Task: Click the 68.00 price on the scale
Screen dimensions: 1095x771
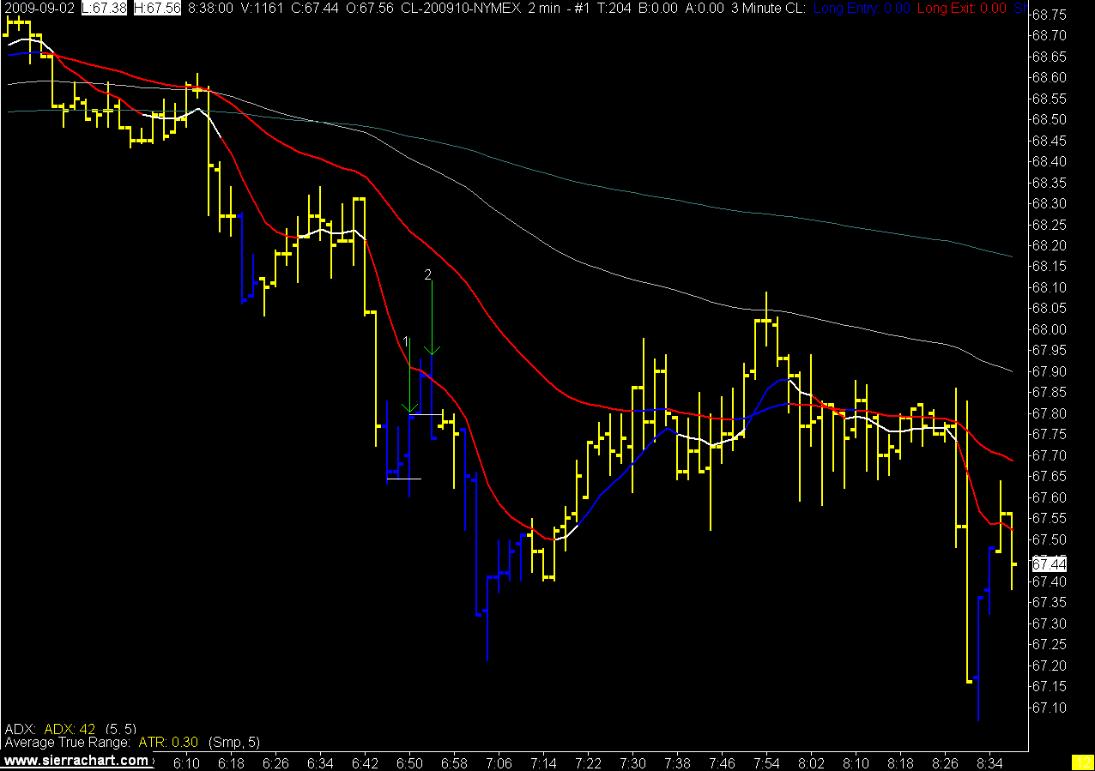Action: (1050, 329)
